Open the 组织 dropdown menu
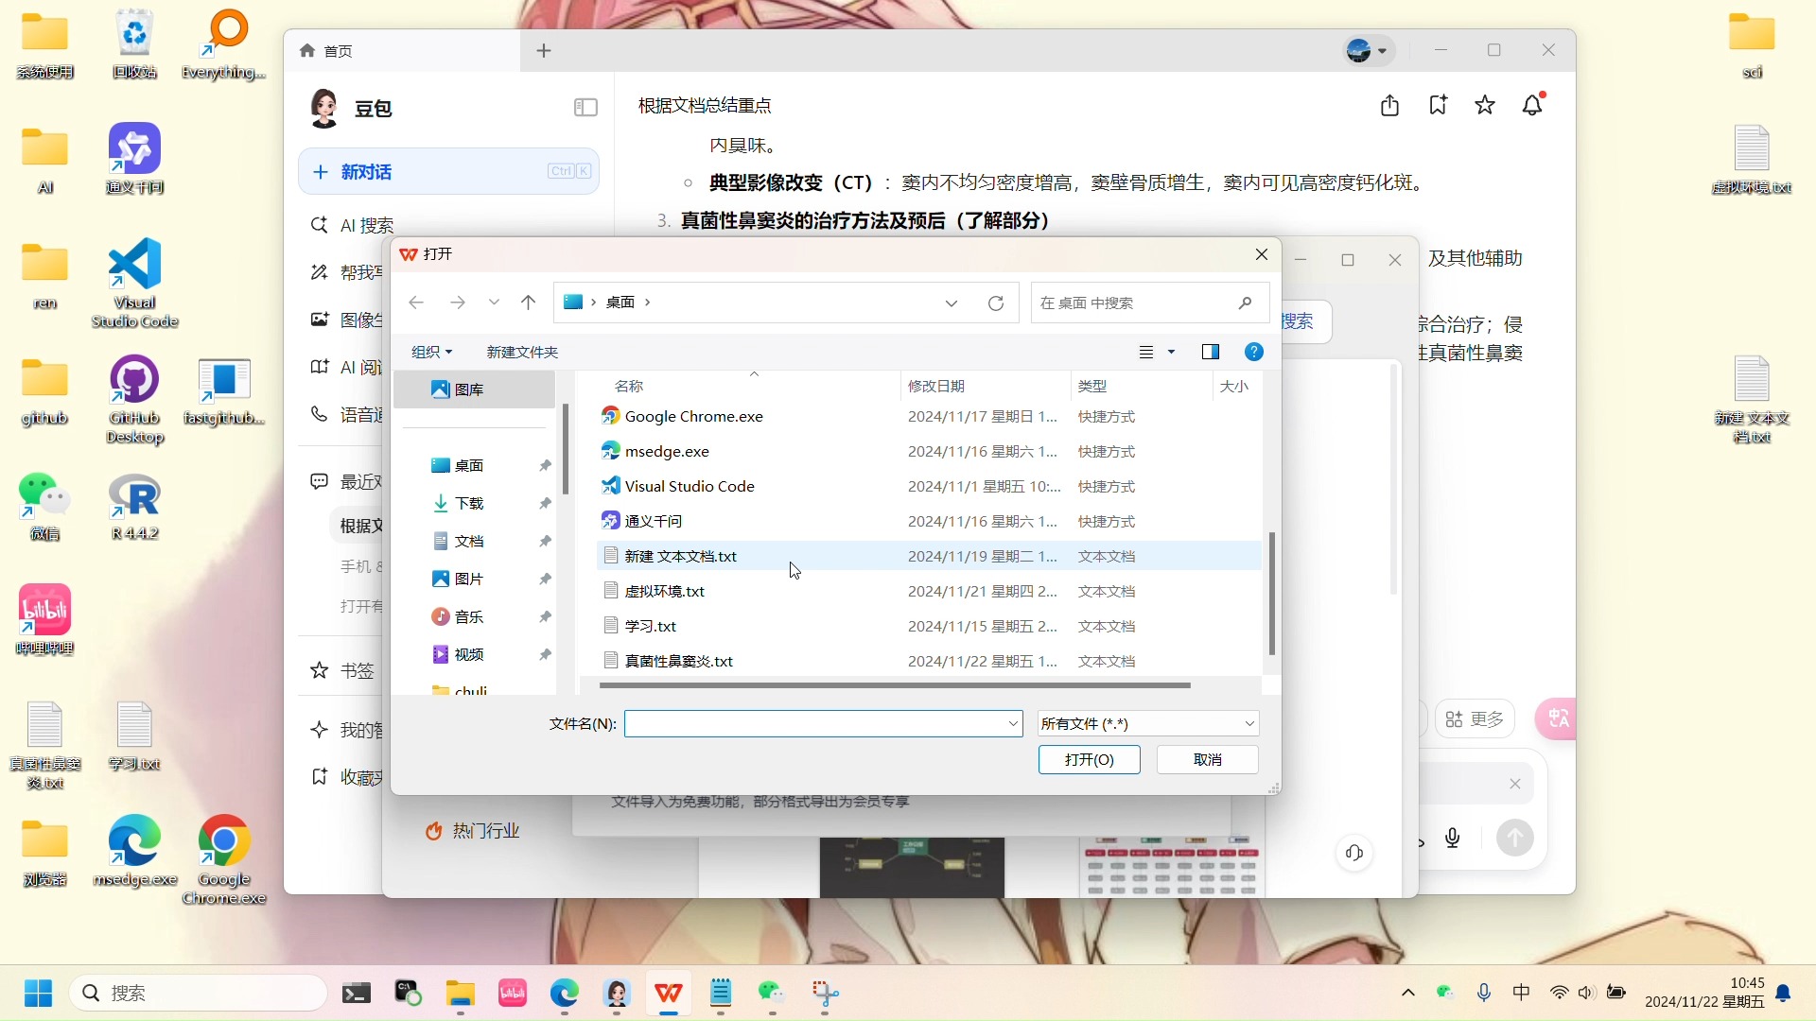 point(430,351)
